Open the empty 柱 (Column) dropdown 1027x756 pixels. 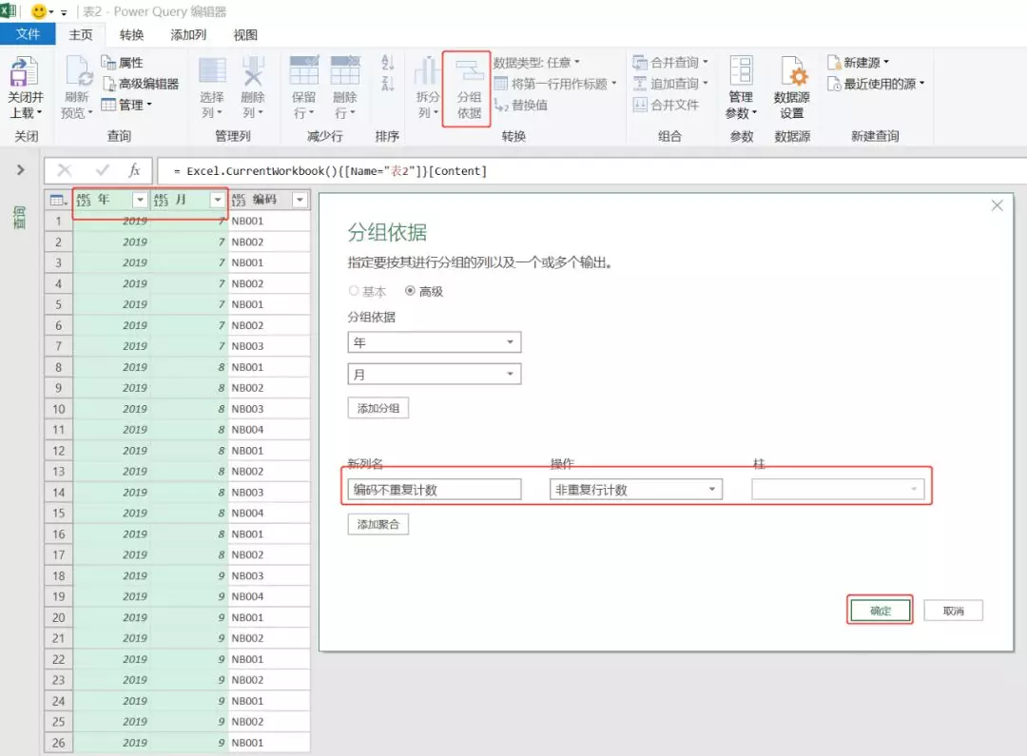pyautogui.click(x=837, y=488)
